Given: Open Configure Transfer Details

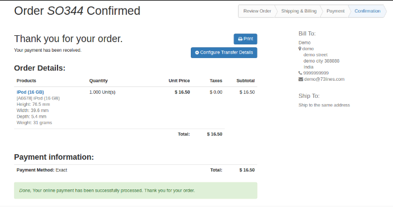Looking at the screenshot, I should [x=224, y=52].
